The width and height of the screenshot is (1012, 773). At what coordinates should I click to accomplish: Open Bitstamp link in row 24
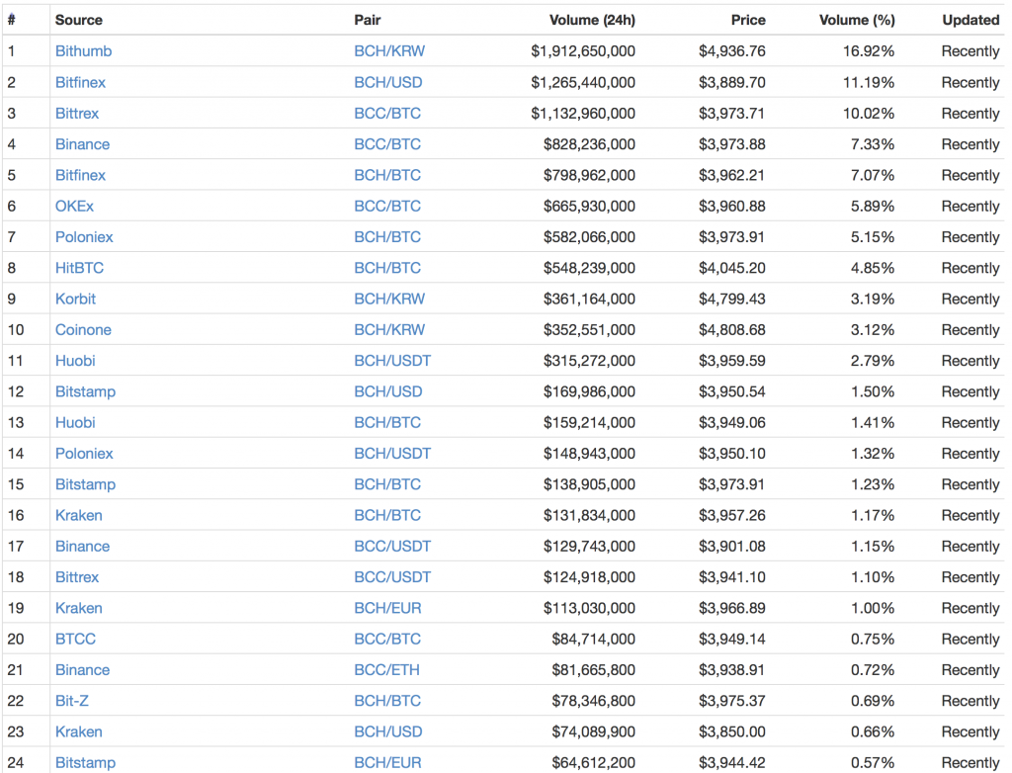(x=85, y=763)
